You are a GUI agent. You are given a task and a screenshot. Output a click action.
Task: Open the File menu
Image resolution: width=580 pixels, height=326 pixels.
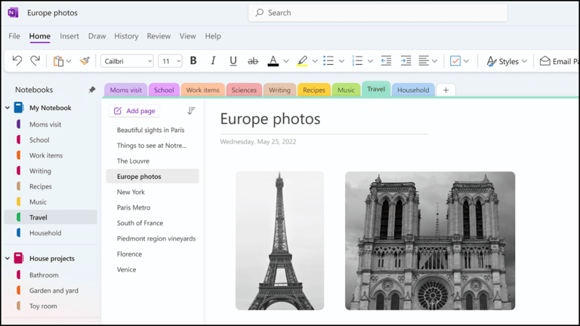click(x=14, y=36)
